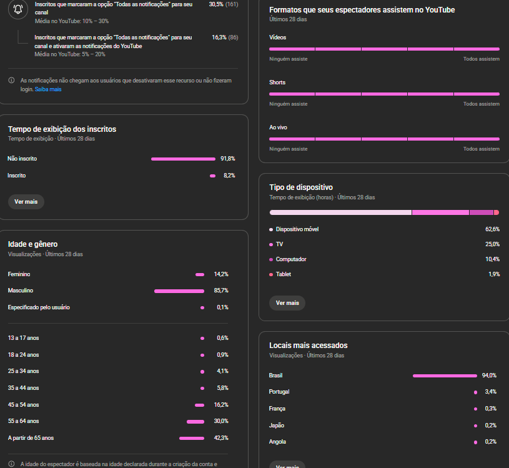
Task: Click the Shorts format viewing bar
Action: tap(384, 94)
